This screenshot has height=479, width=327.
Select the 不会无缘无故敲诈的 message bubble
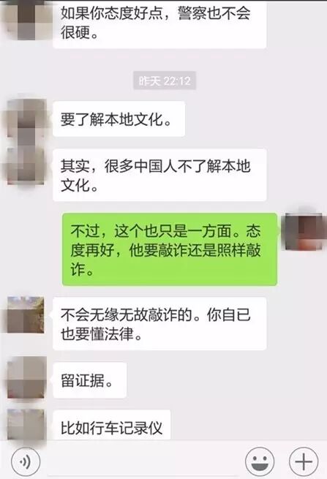click(x=159, y=323)
